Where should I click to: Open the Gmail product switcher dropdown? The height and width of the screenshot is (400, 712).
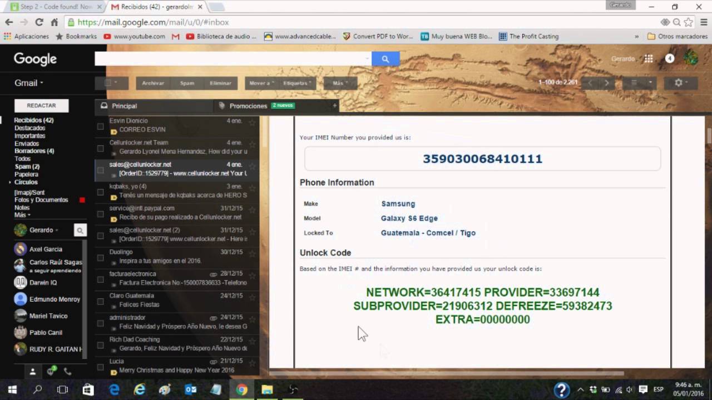tap(29, 83)
